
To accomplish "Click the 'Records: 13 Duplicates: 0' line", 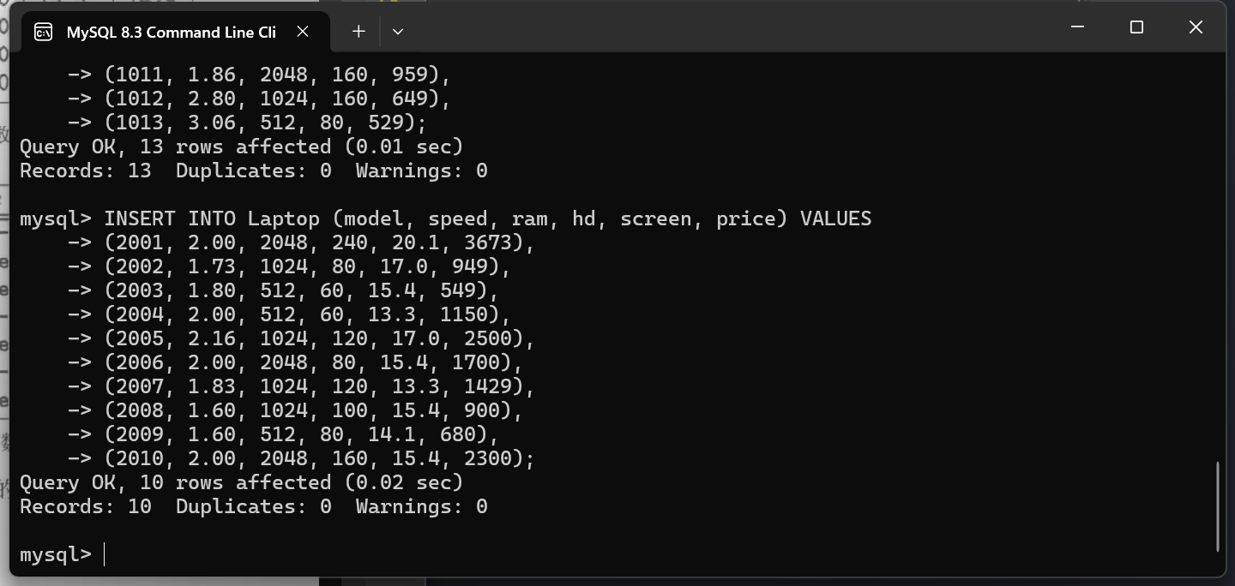I will [253, 170].
